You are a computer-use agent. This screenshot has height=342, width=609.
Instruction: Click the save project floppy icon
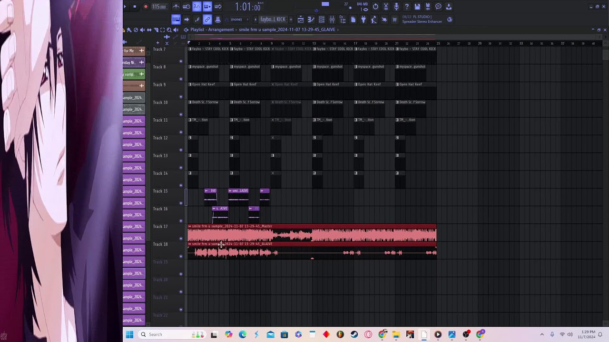click(417, 6)
